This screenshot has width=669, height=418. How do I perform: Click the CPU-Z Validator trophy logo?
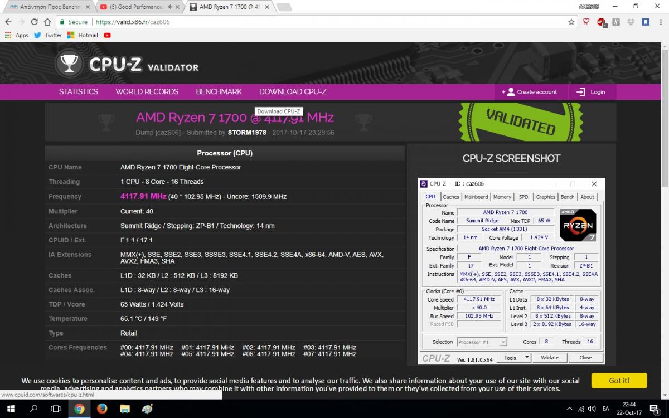click(x=69, y=63)
